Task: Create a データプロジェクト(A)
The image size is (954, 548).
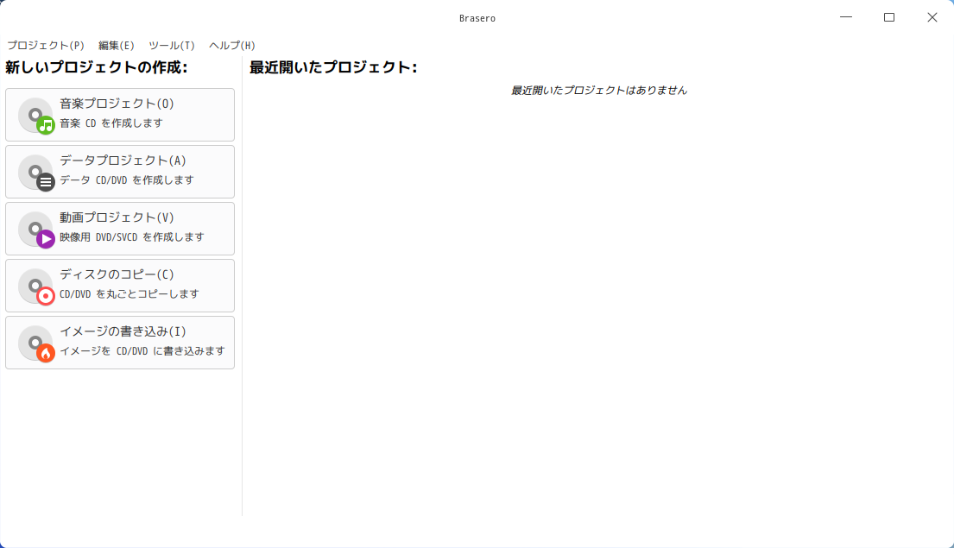Action: point(120,172)
